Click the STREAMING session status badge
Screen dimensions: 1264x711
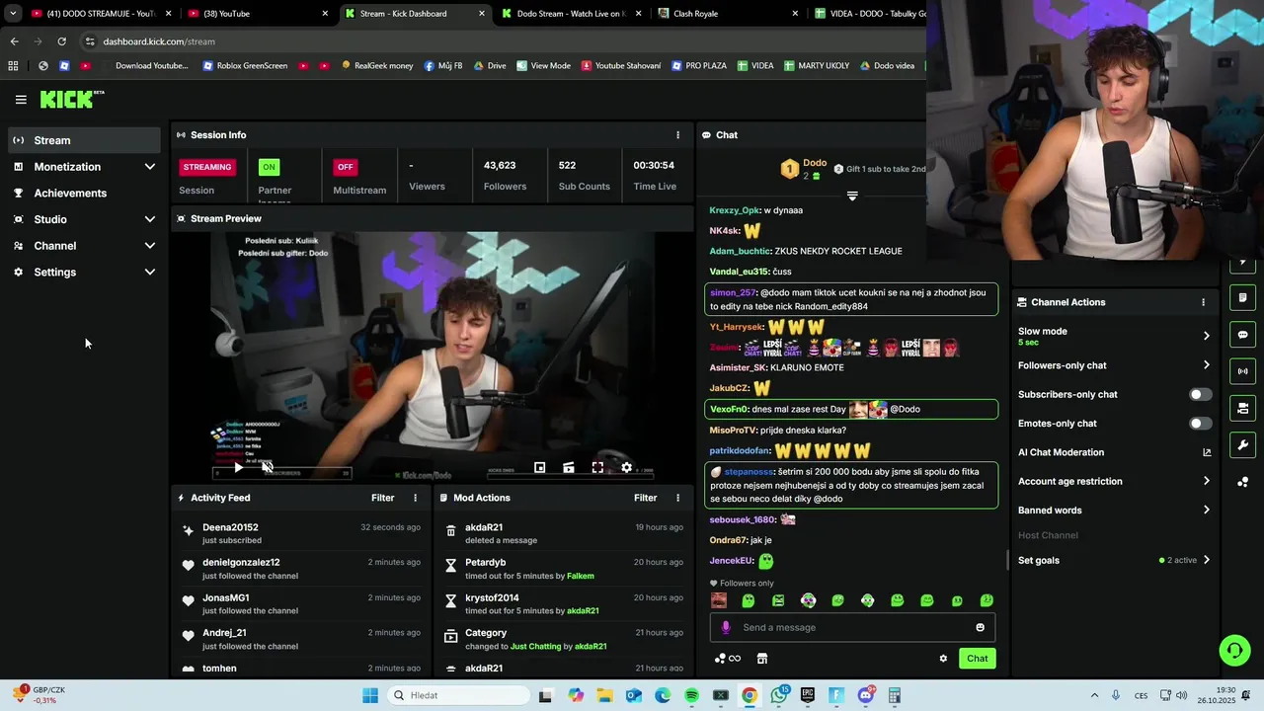point(207,167)
